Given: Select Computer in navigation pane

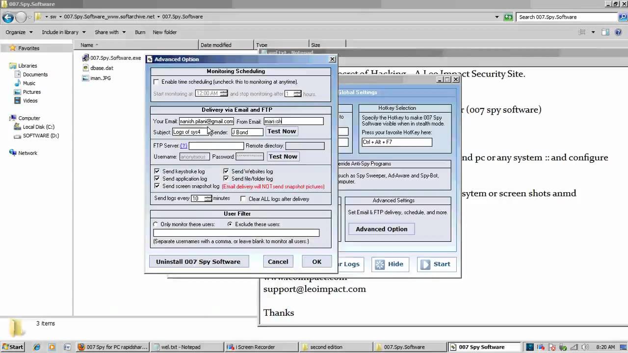Looking at the screenshot, I should pos(29,118).
